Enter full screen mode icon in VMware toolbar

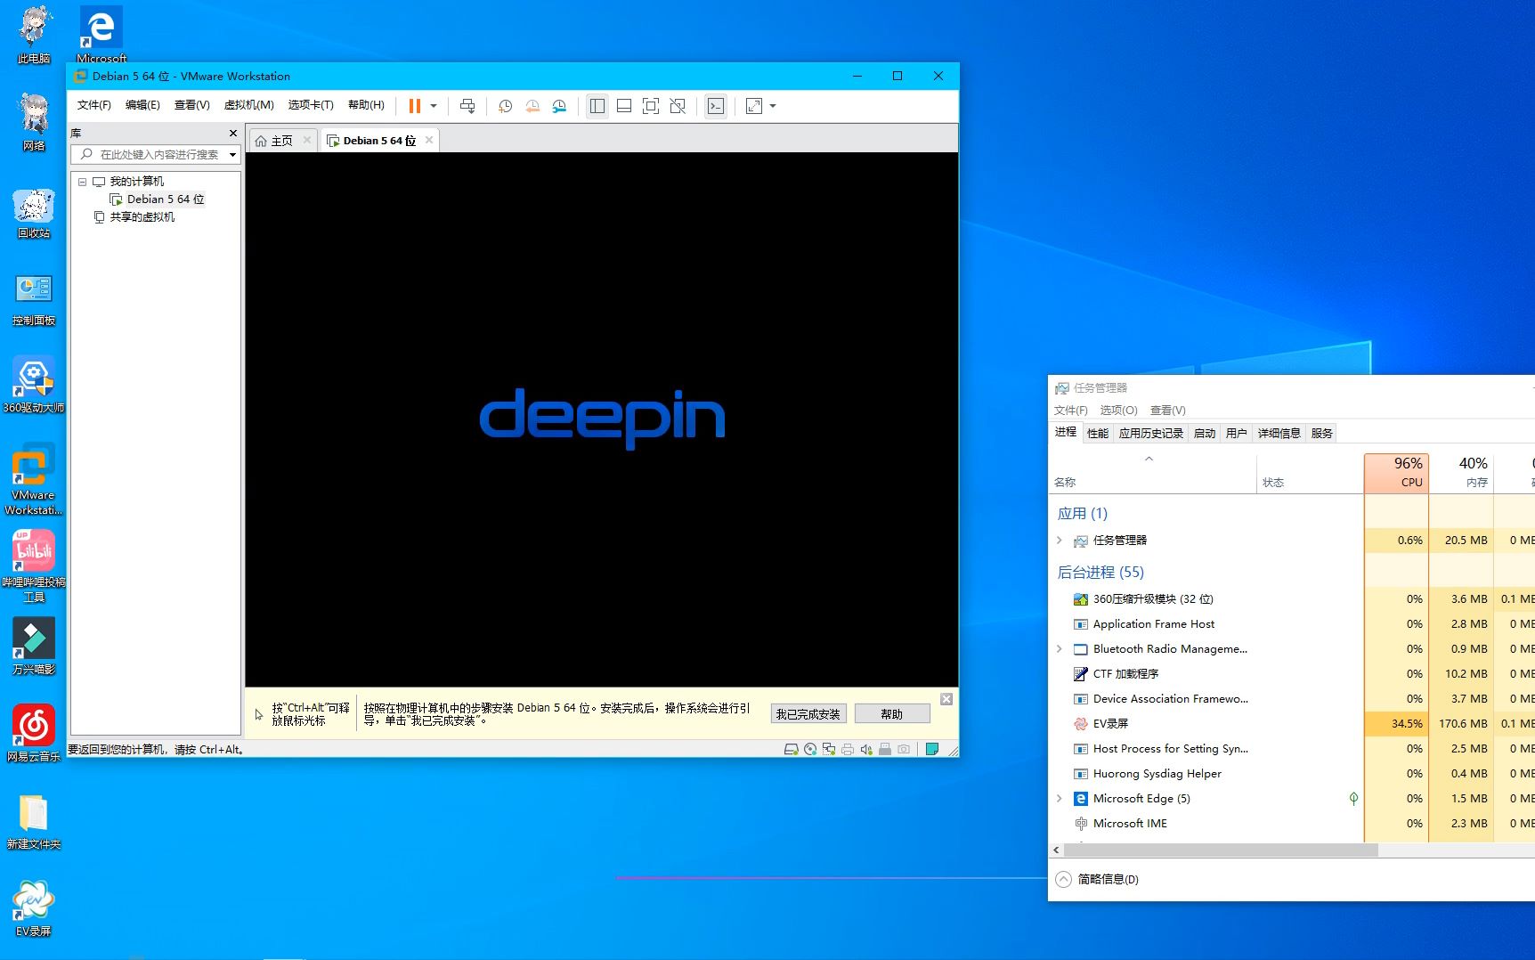[651, 106]
